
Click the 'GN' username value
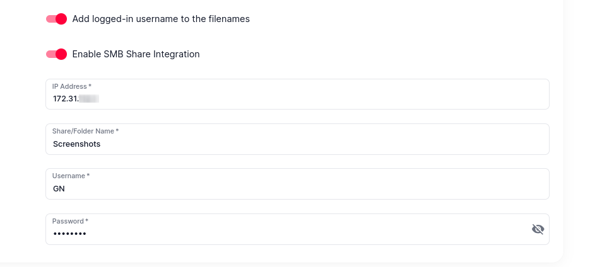click(x=59, y=189)
